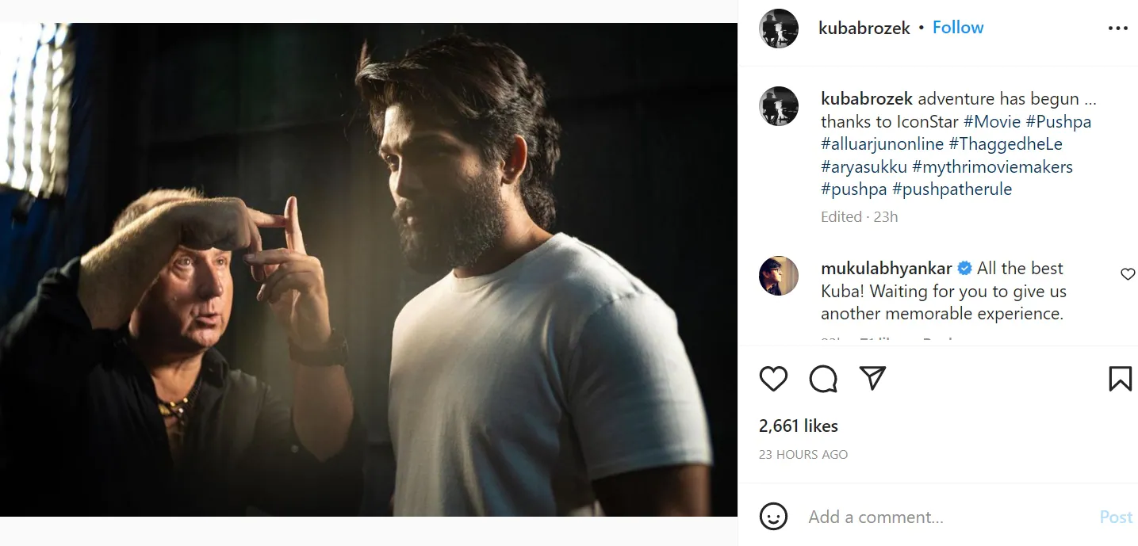1138x546 pixels.
Task: Like mukulabhyankar's comment with small heart
Action: tap(1128, 274)
